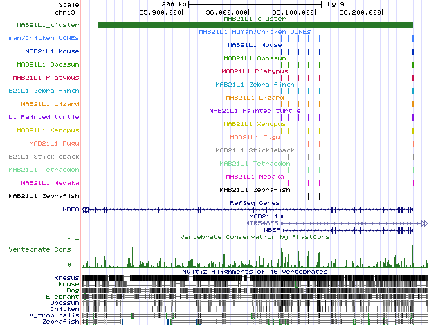The image size is (429, 325).
Task: Click the green MAB21L1_cluster bar
Action: click(x=255, y=26)
